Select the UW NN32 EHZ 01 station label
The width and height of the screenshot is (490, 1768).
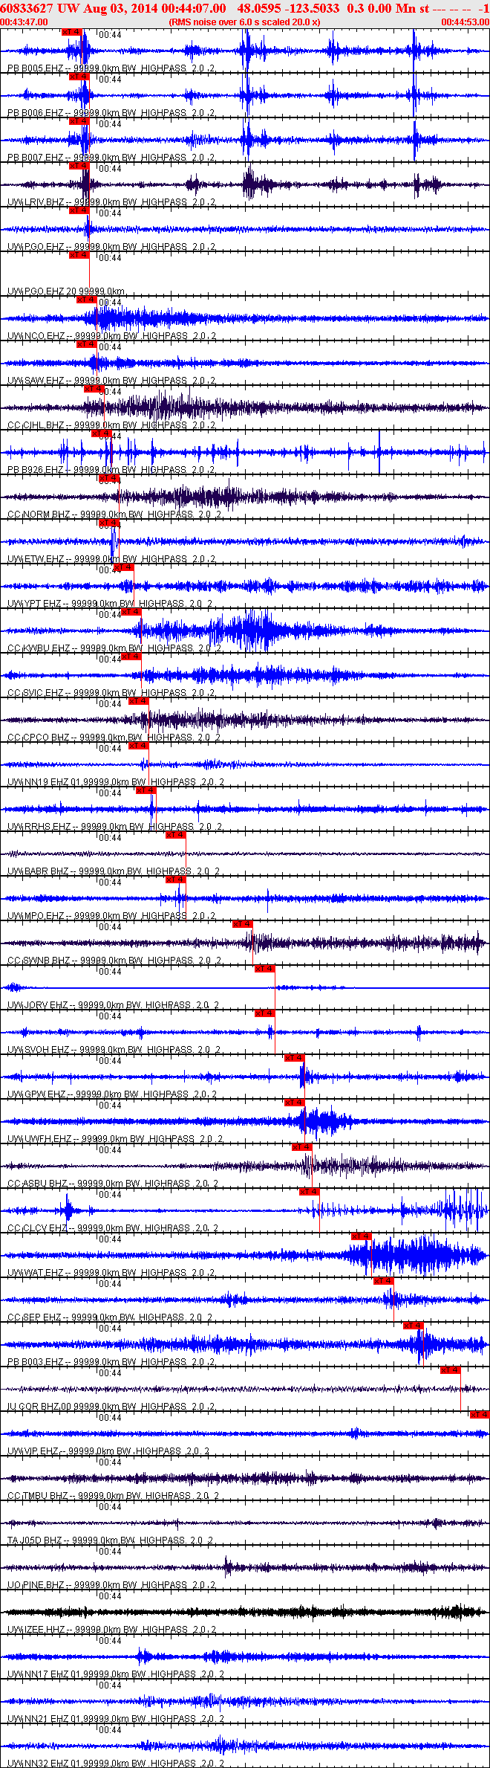116,1764
